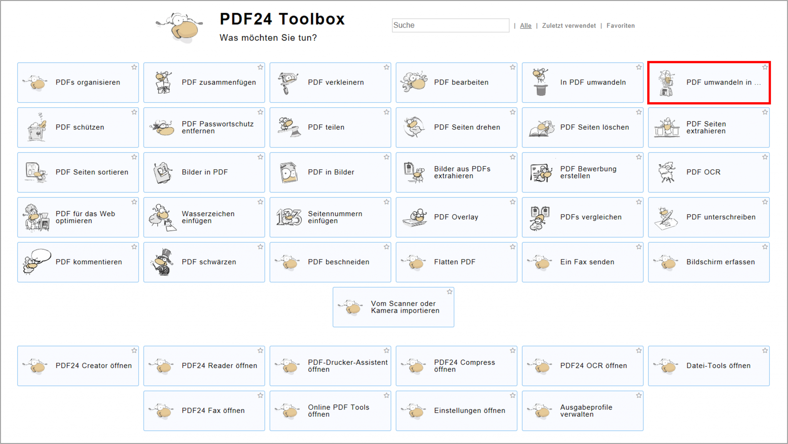
Task: Select the Alle filter link
Action: point(525,26)
